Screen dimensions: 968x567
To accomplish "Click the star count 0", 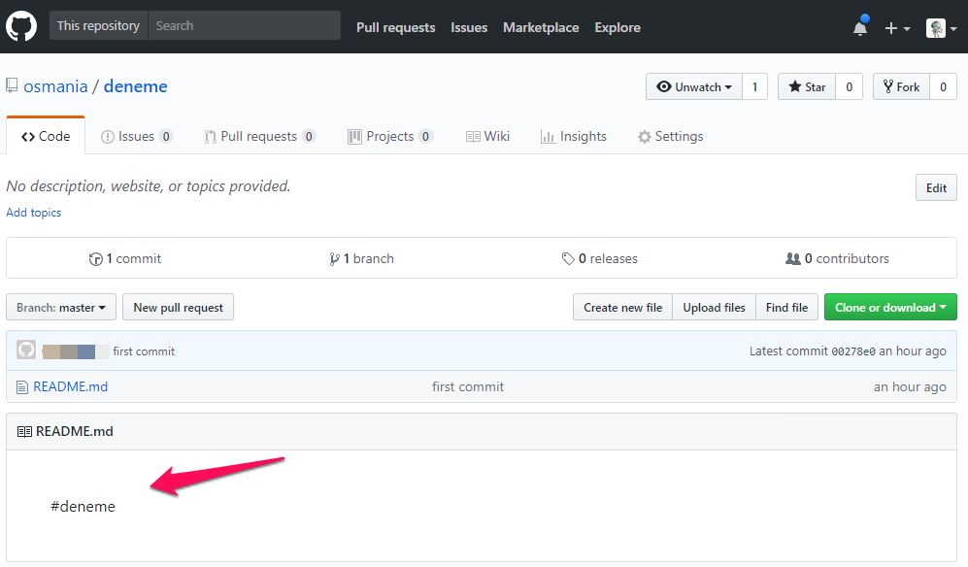I will click(850, 87).
